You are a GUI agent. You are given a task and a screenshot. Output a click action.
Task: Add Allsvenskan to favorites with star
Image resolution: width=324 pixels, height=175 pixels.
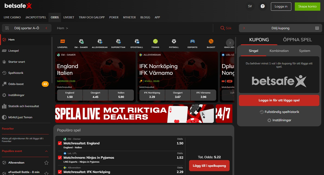pyautogui.click(x=46, y=163)
